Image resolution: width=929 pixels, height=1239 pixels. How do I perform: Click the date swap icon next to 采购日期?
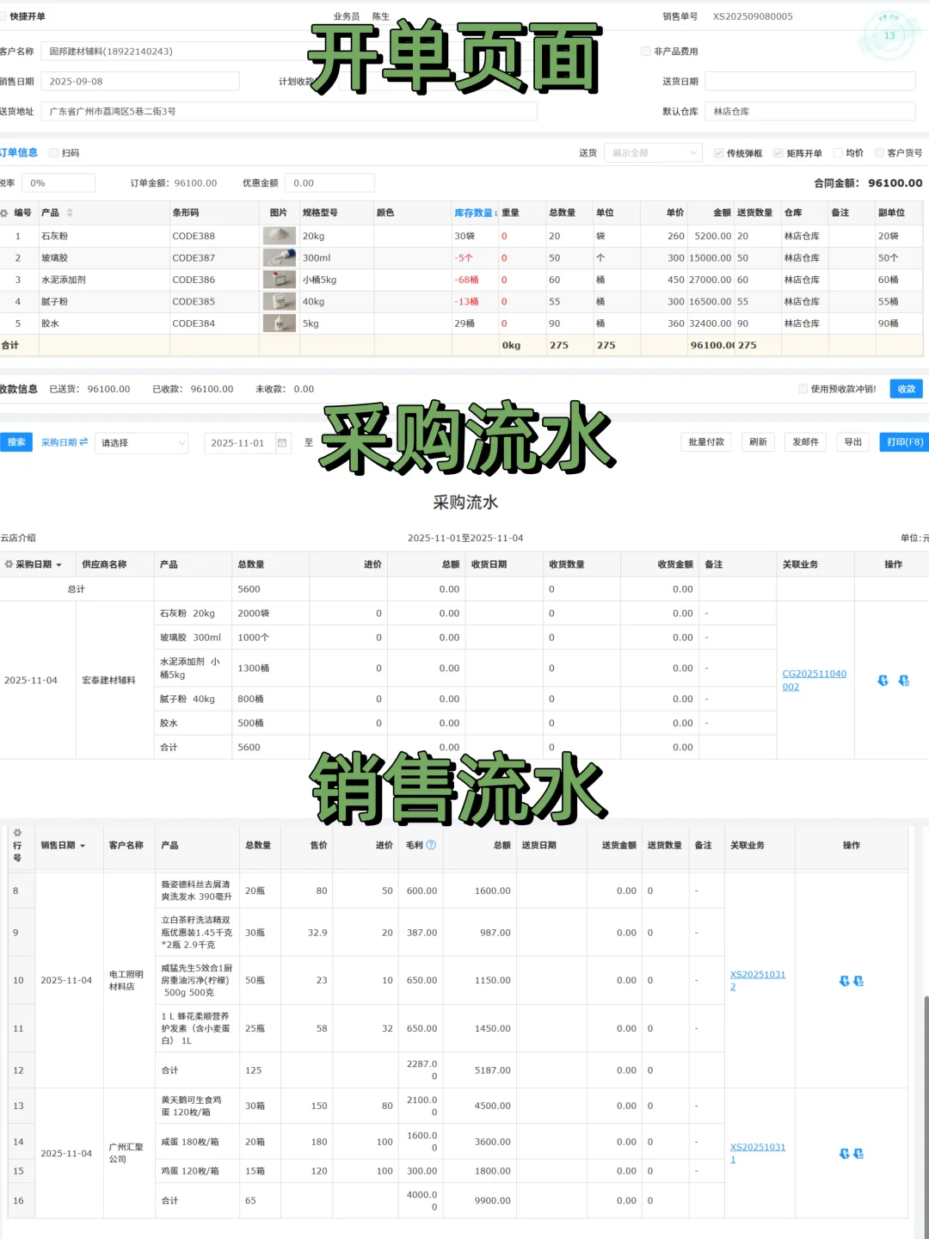pyautogui.click(x=83, y=441)
